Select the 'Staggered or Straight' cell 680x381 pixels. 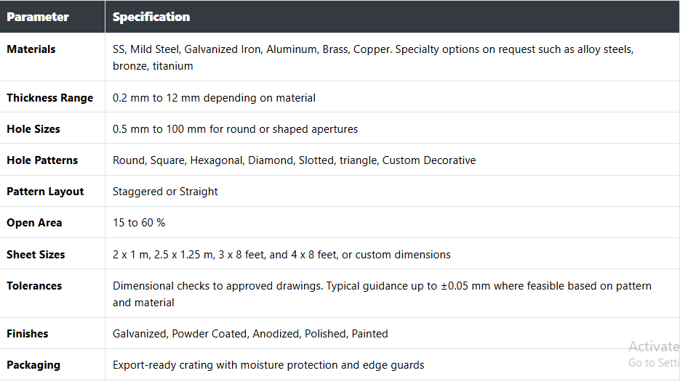(x=165, y=192)
